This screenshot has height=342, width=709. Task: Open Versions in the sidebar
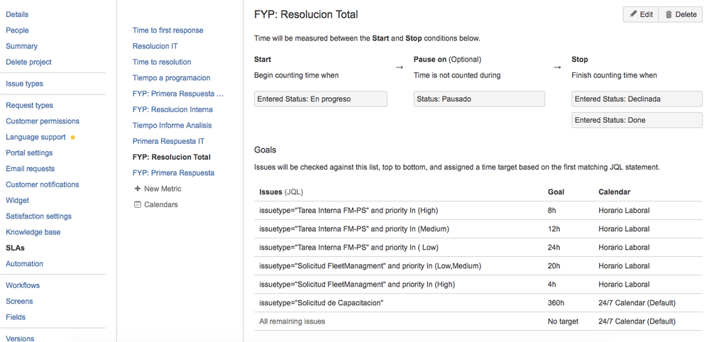20,338
